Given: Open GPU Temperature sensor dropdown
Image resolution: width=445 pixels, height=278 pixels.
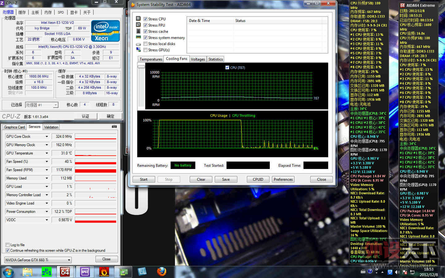Looking at the screenshot, I should click(47, 153).
